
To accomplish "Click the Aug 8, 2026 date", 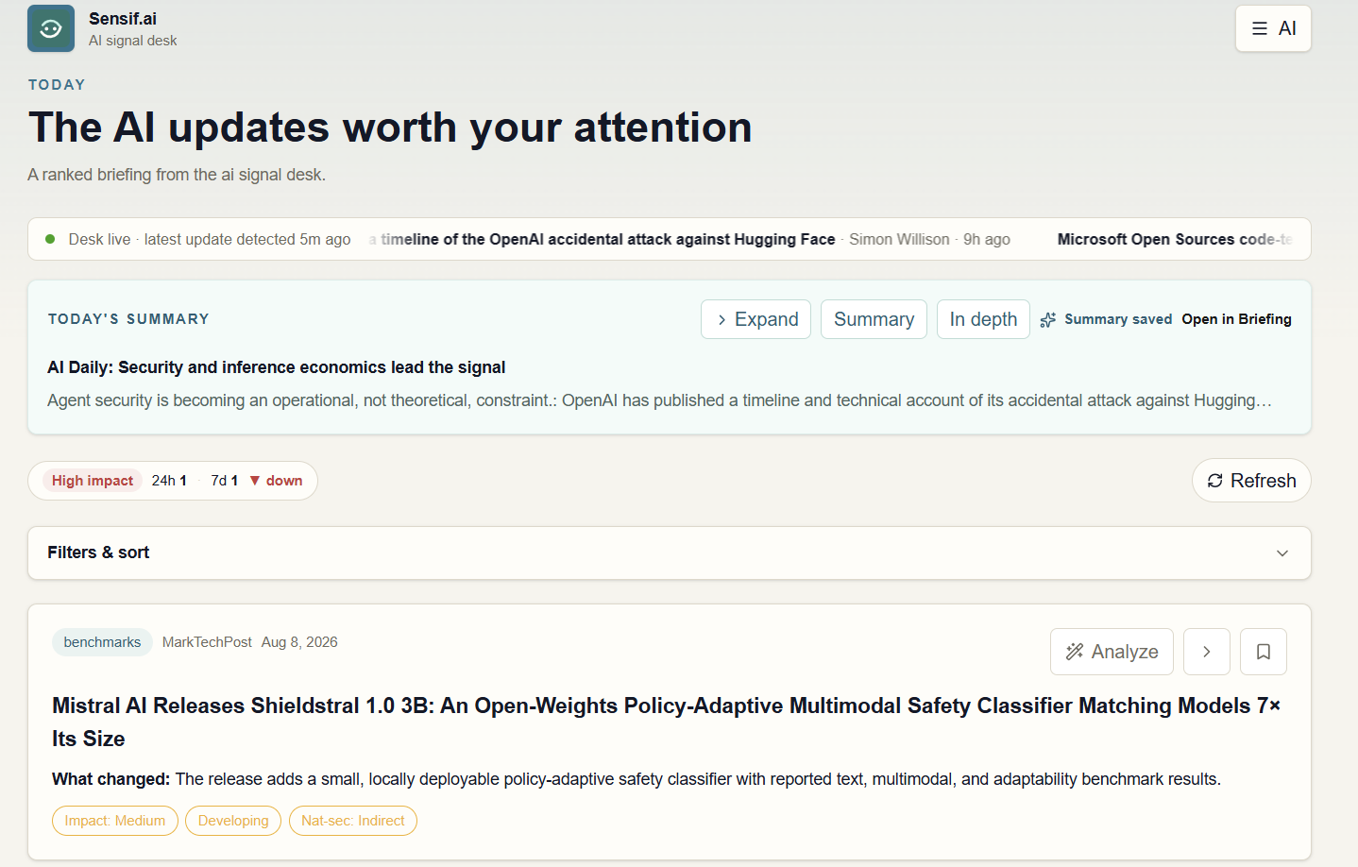I will 299,642.
